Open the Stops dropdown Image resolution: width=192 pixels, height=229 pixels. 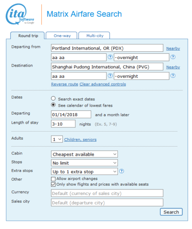84,163
